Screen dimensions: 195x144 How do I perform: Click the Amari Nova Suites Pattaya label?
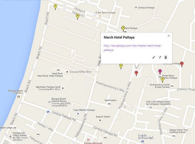(x=169, y=77)
